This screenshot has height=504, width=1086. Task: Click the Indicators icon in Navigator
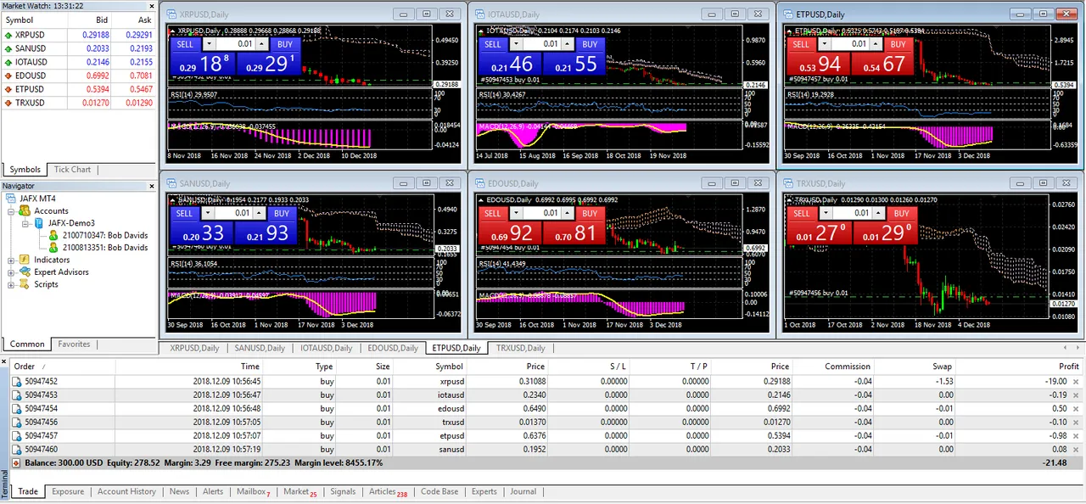25,260
